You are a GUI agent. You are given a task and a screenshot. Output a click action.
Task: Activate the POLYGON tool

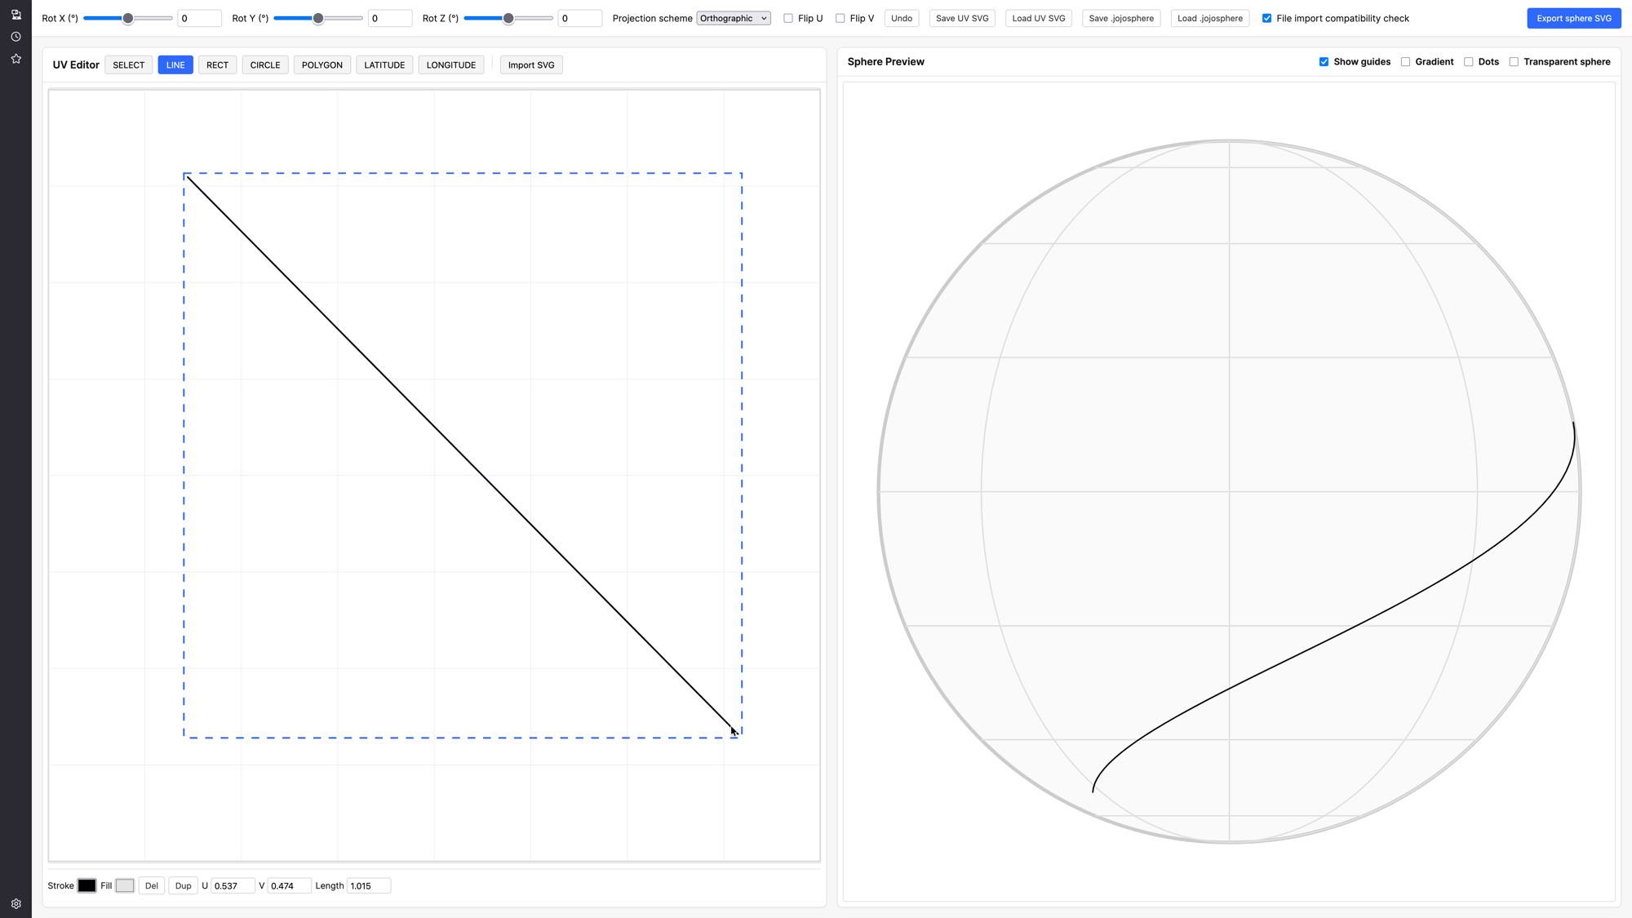point(322,65)
